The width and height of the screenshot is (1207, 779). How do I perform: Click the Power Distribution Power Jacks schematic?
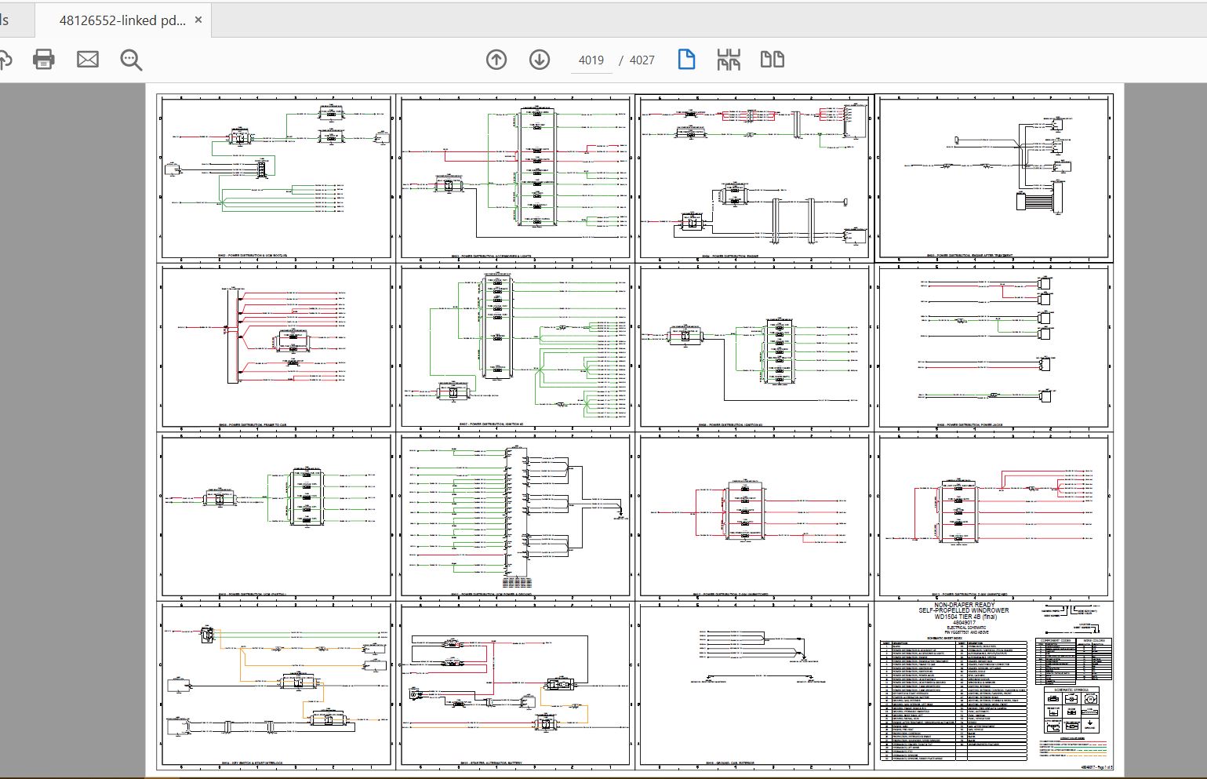pos(994,346)
